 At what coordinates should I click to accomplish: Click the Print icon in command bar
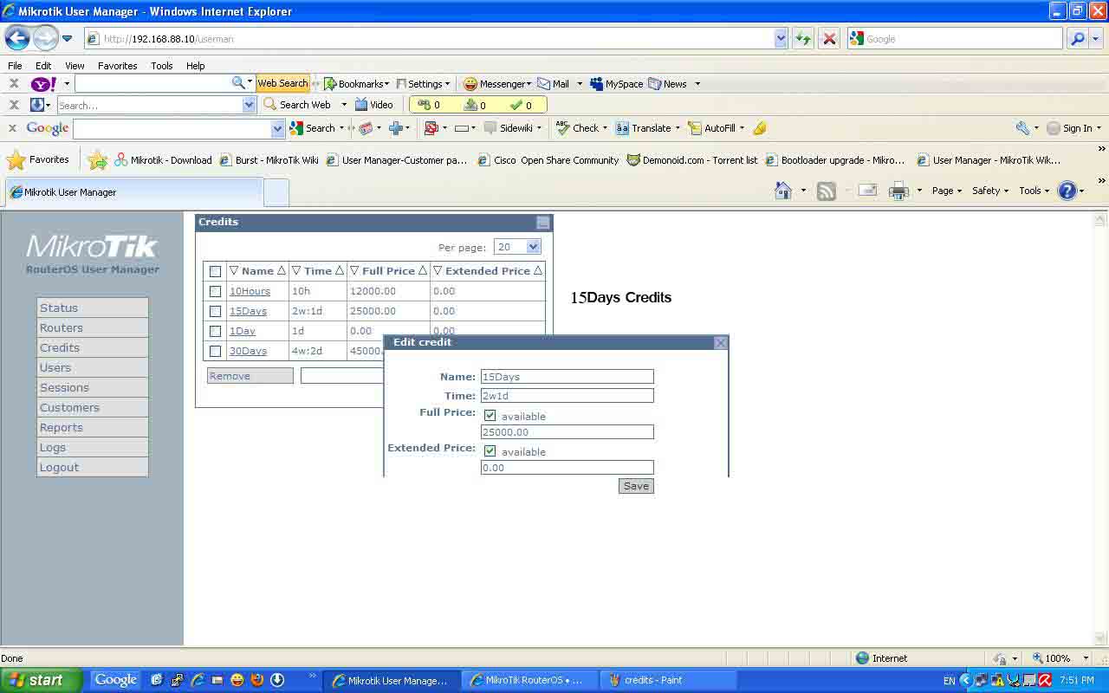tap(899, 191)
